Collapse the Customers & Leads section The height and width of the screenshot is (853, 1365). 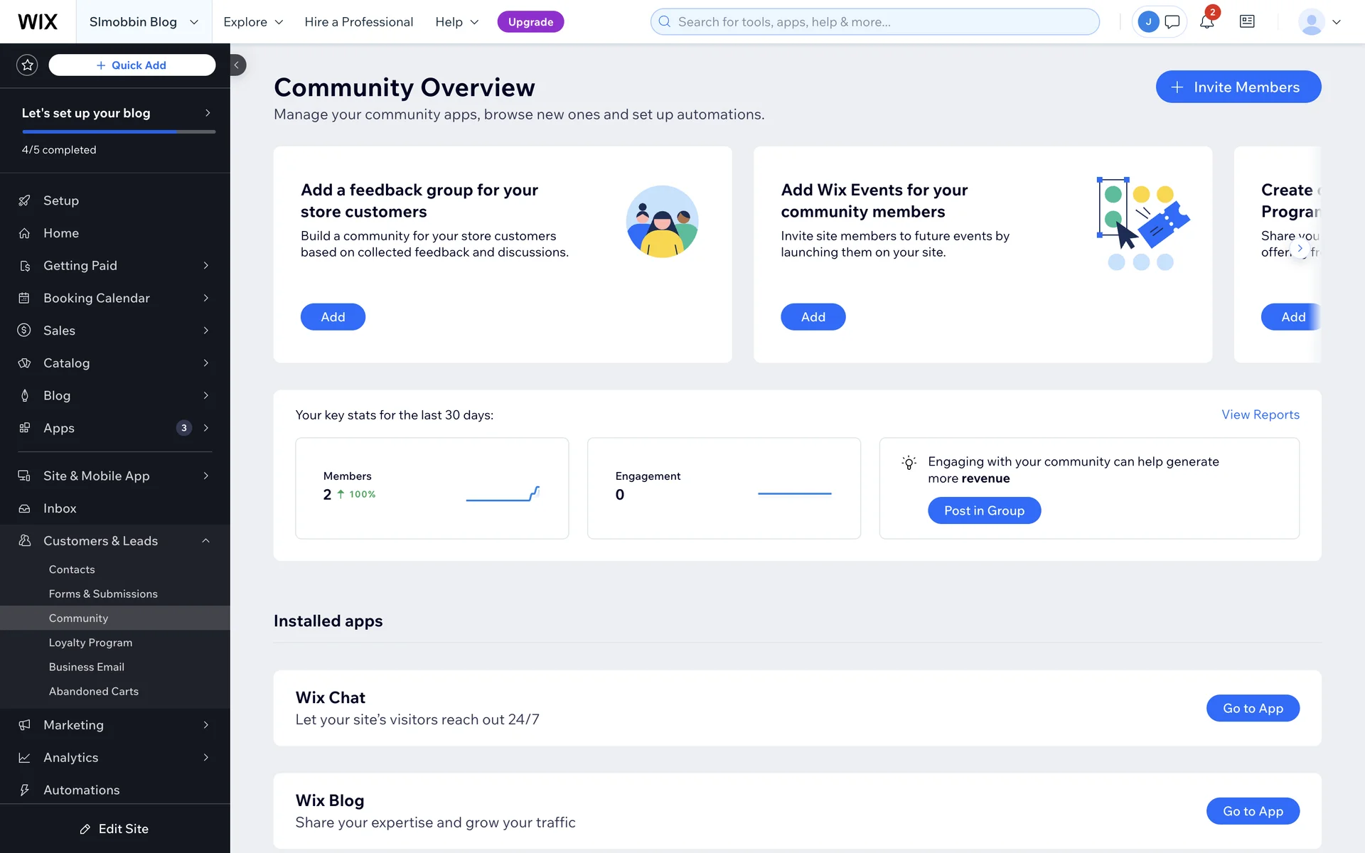(x=205, y=541)
